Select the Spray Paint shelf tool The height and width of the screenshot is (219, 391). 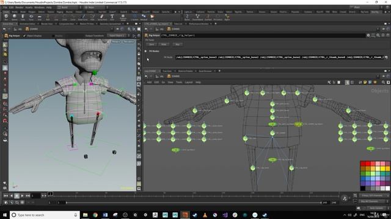click(x=102, y=17)
